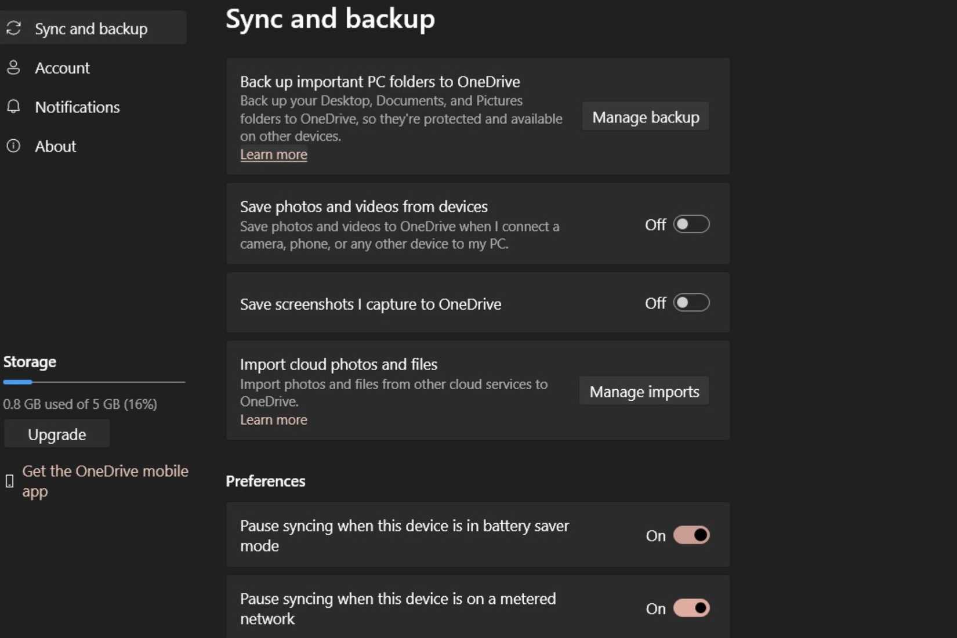Image resolution: width=957 pixels, height=638 pixels.
Task: Open the Notifications section
Action: point(93,107)
